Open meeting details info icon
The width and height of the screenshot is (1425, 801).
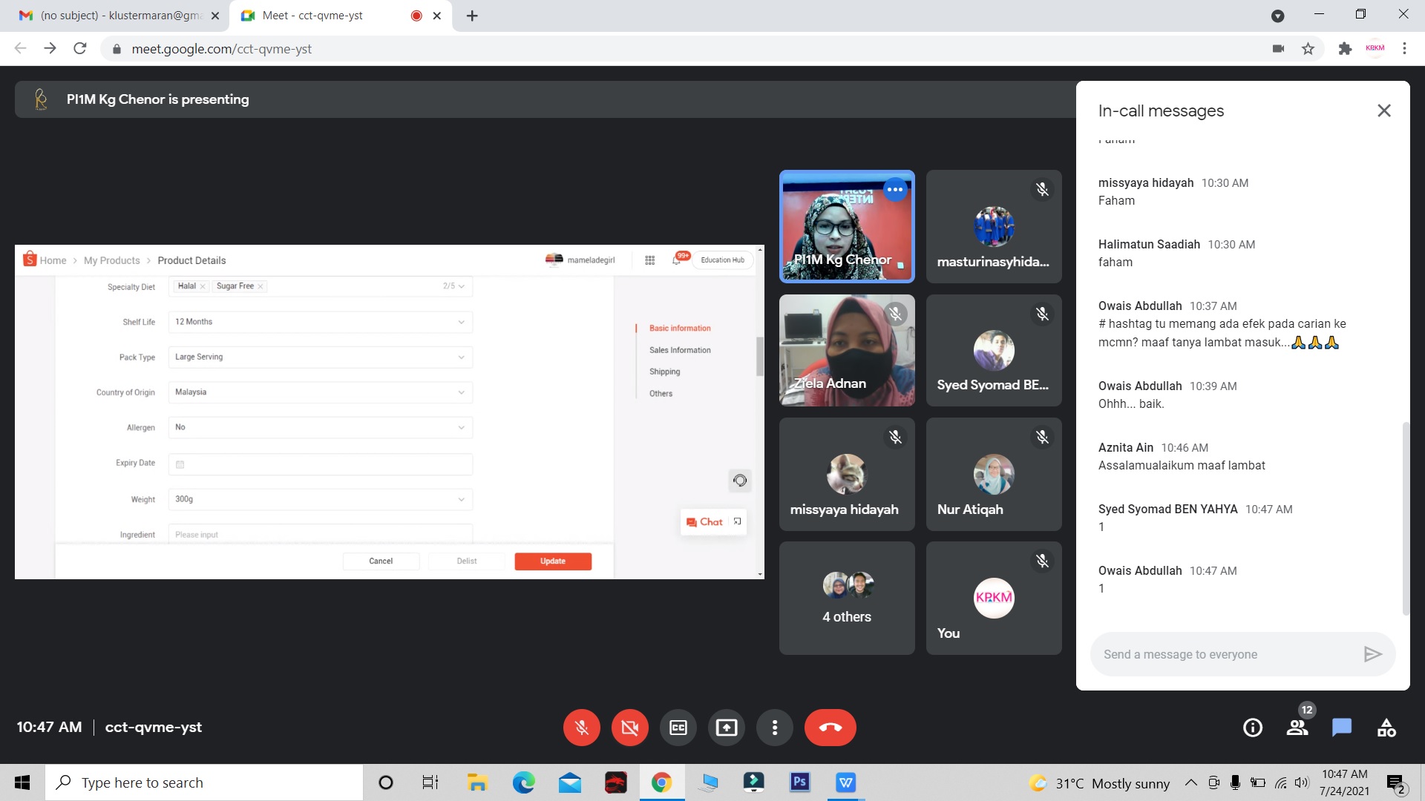(x=1252, y=728)
